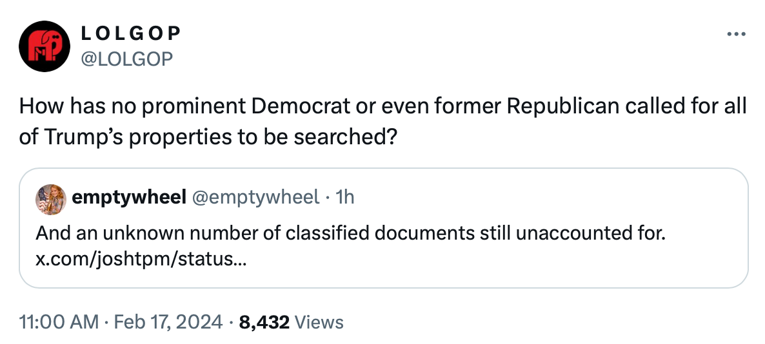Open the LOLGOP display name profile link

130,33
